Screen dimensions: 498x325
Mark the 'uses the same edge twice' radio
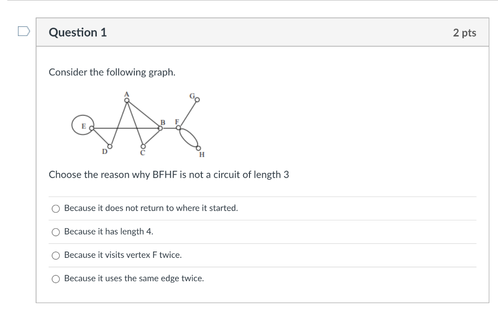(x=56, y=279)
